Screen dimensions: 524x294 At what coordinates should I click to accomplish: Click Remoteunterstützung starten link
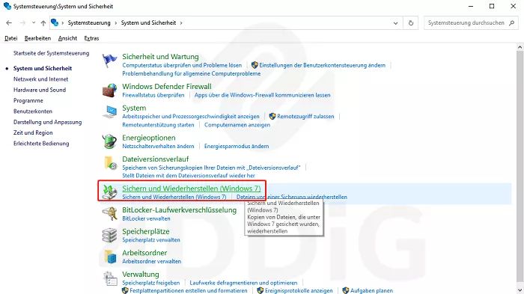click(158, 125)
